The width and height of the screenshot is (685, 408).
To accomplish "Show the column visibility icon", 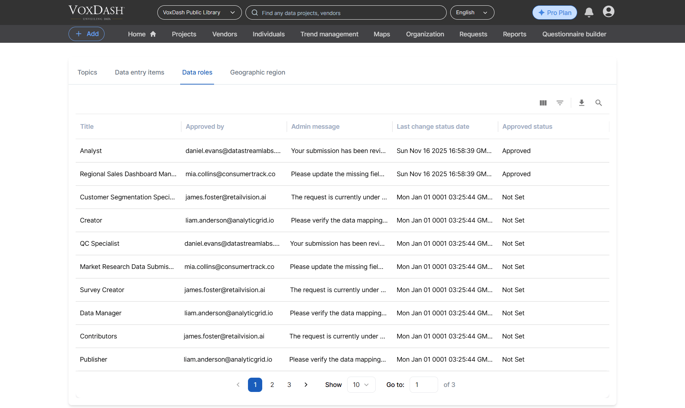I will (x=543, y=103).
